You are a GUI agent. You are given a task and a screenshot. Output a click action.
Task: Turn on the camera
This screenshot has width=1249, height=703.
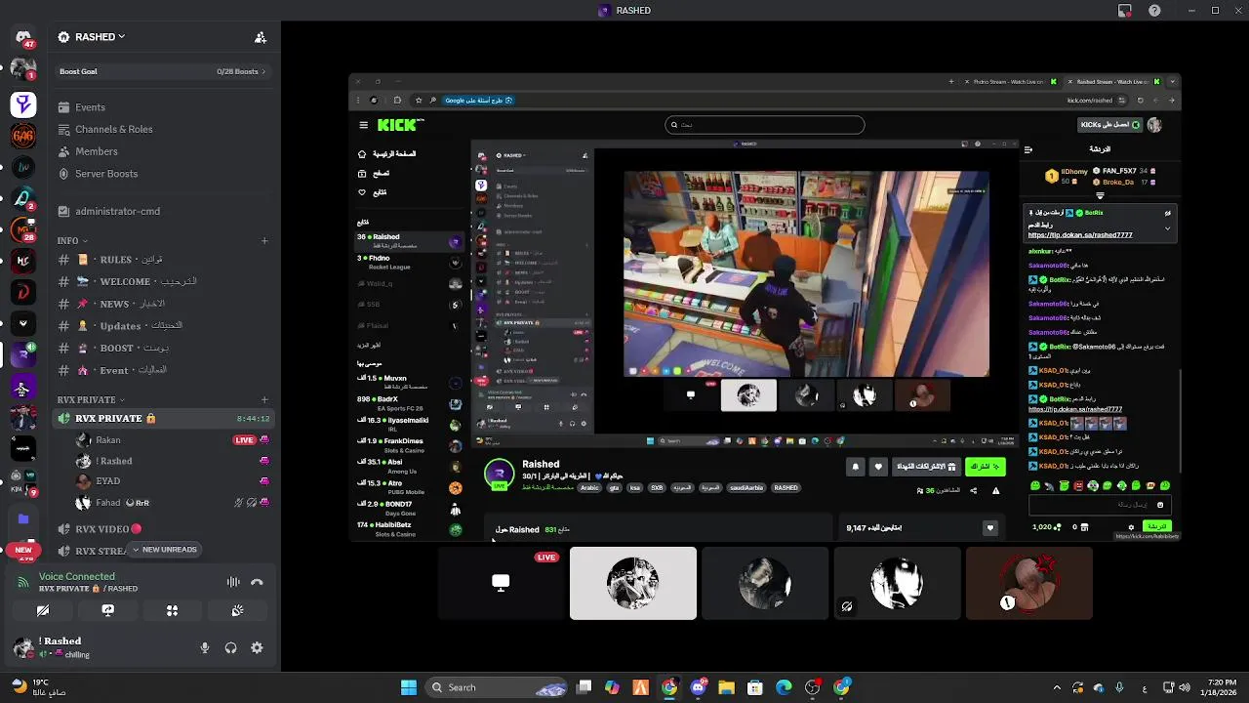click(43, 610)
